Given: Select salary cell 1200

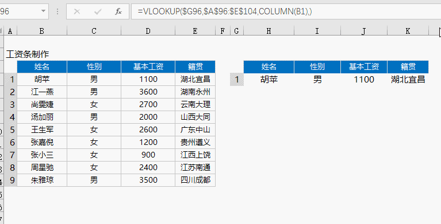Looking at the screenshot, I should pyautogui.click(x=148, y=143).
